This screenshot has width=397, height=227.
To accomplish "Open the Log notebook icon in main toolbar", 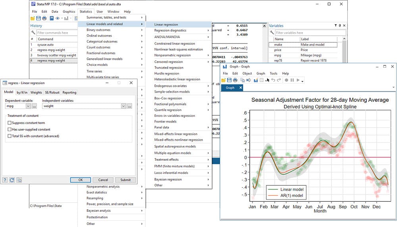I will (52, 18).
